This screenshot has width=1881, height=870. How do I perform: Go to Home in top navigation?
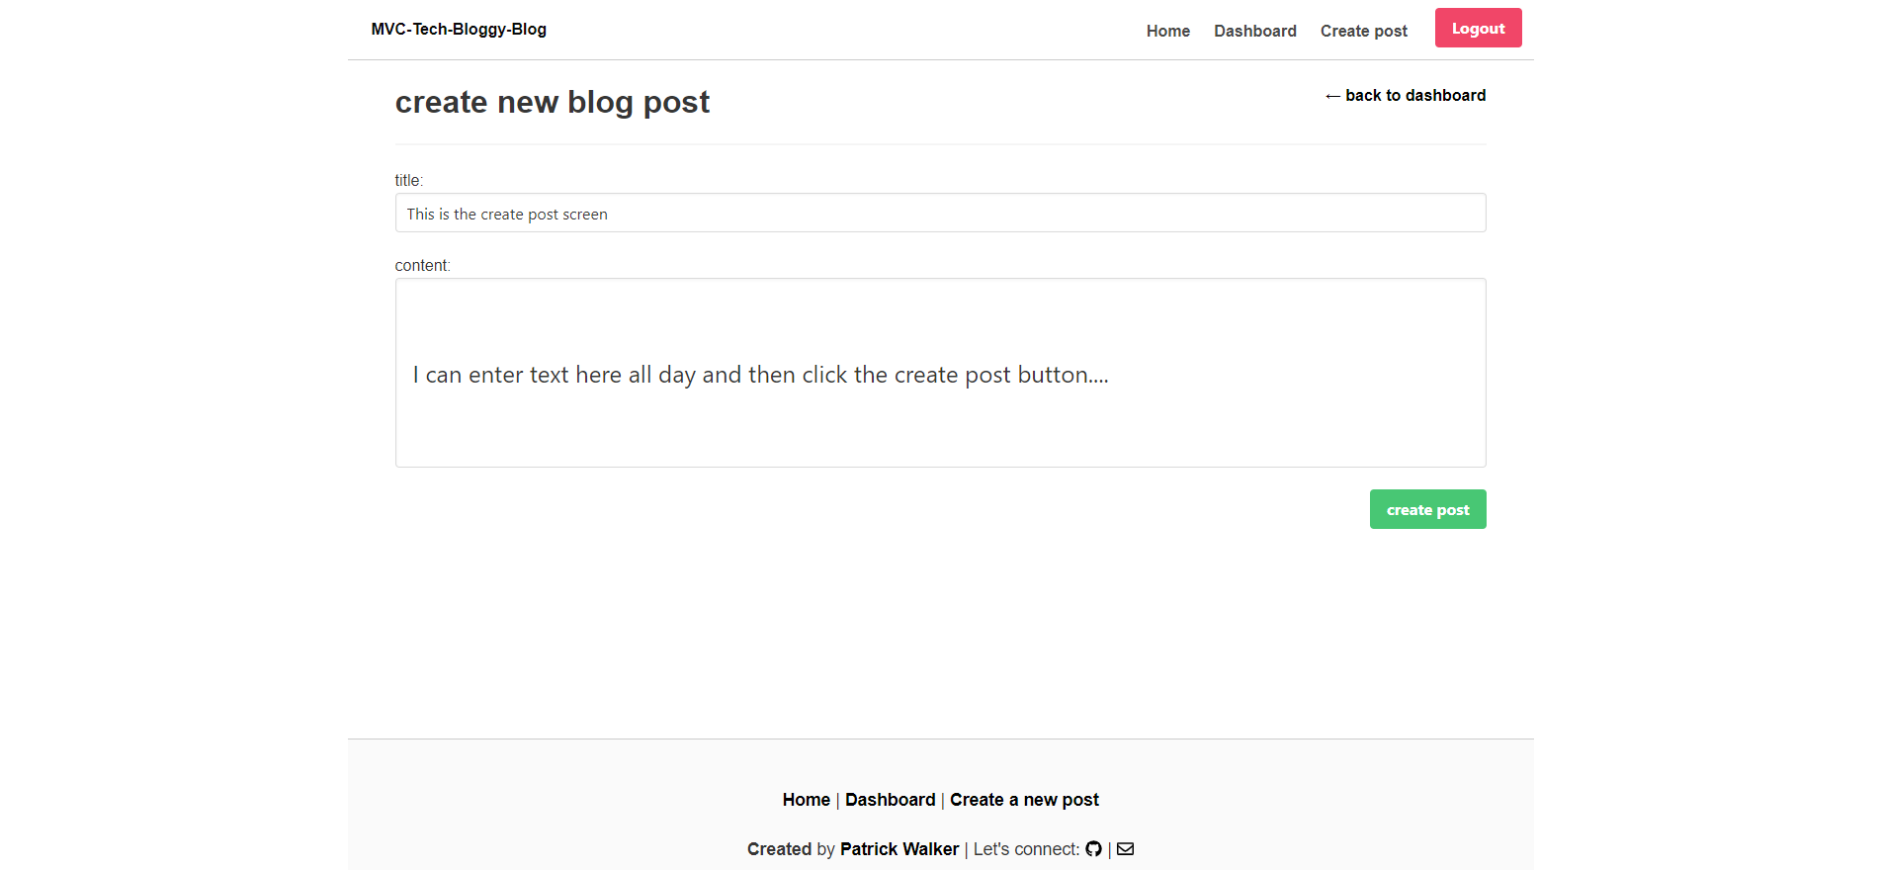coord(1167,31)
